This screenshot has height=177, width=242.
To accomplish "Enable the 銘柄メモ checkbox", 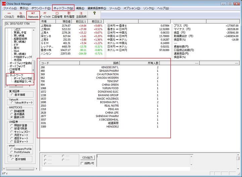I will click(x=83, y=163).
